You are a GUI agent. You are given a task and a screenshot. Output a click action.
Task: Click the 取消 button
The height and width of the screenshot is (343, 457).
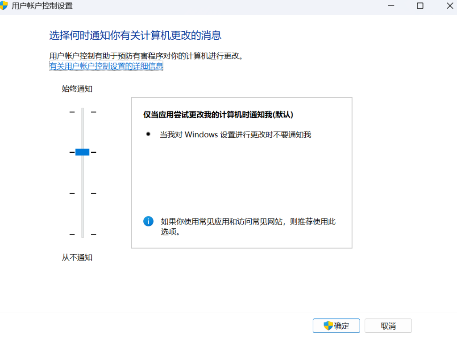pos(388,326)
